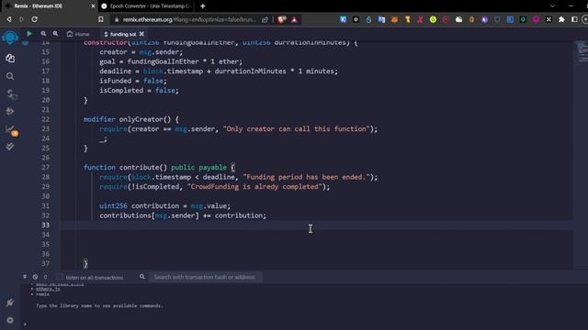Click the terminal search magnifier icon
This screenshot has width=588, height=330.
[142, 277]
